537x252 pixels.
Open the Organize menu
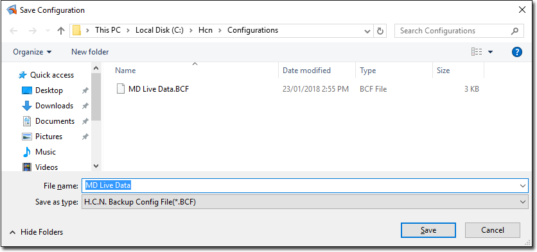(32, 52)
